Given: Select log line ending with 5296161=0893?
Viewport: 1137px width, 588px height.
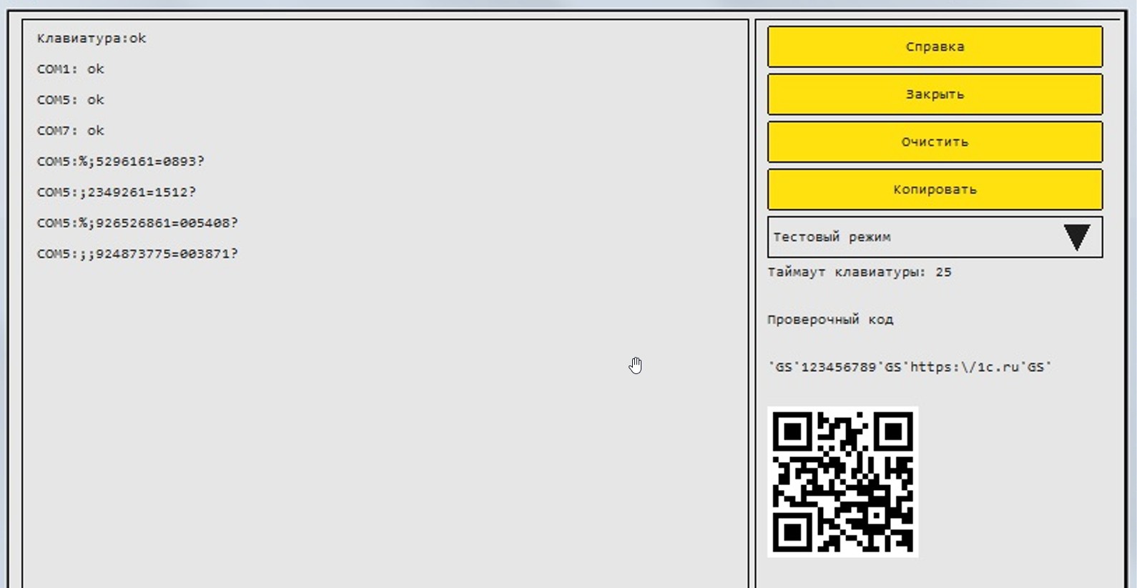Looking at the screenshot, I should pos(120,162).
